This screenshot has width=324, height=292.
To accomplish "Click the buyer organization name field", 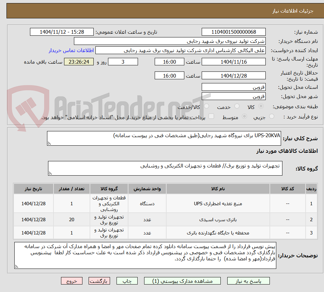I will click(170, 41).
